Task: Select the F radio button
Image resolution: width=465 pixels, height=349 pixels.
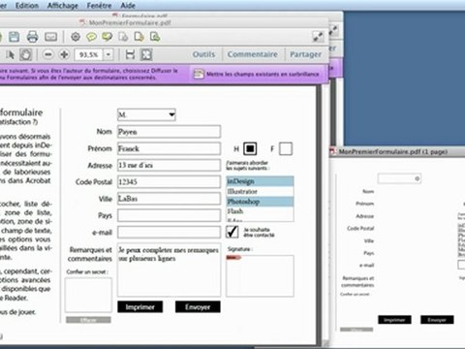Action: pyautogui.click(x=286, y=149)
